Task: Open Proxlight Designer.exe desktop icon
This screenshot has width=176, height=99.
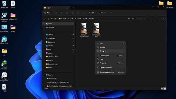Action: 4,77
